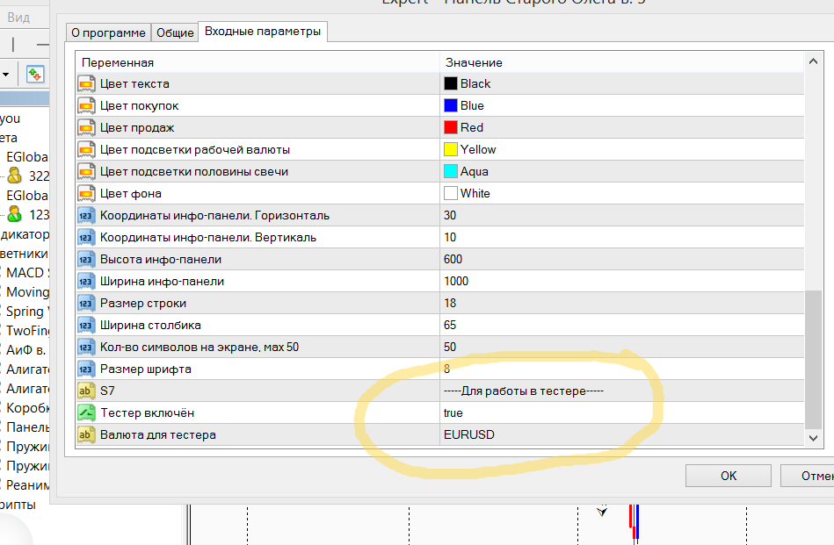This screenshot has width=834, height=545.
Task: Select Spring item in the navigator
Action: 27,312
